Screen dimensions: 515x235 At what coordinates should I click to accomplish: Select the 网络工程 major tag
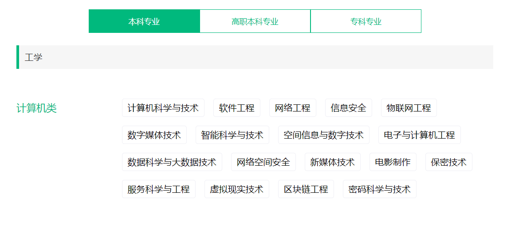(292, 108)
